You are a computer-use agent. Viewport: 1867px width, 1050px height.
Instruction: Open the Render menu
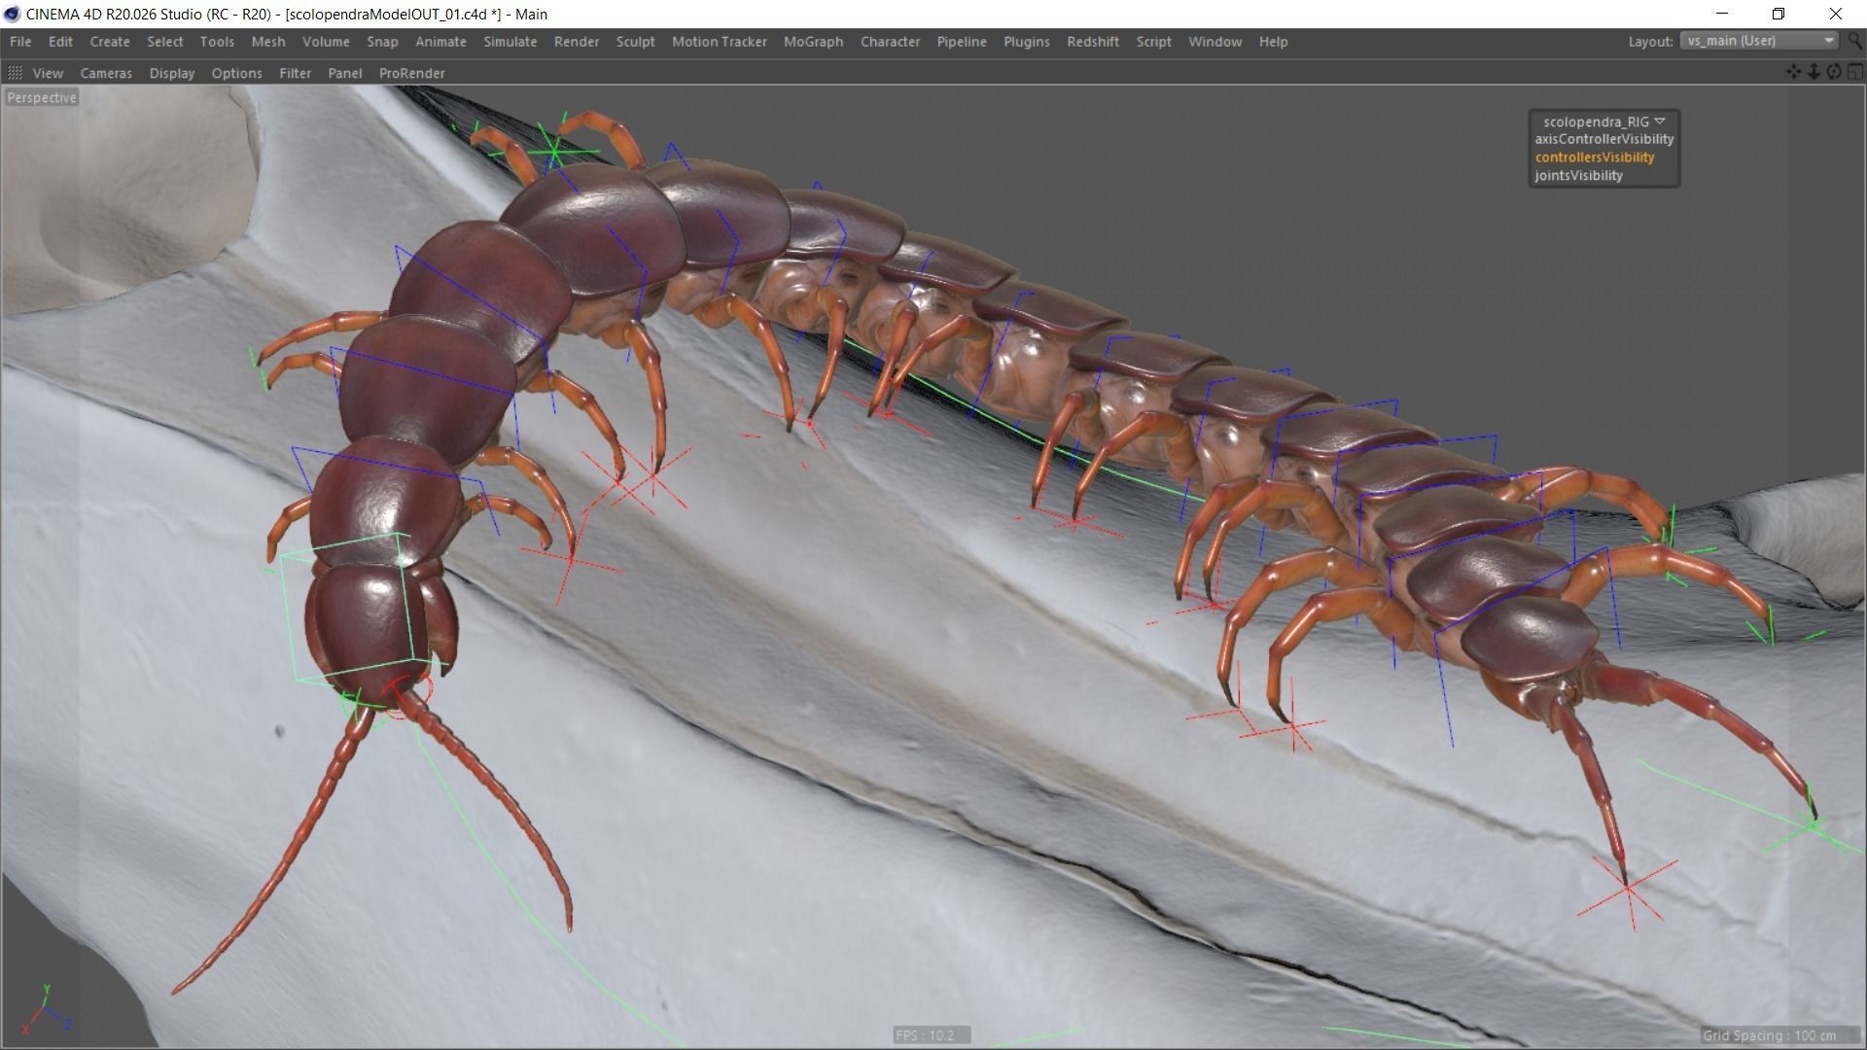click(x=577, y=42)
